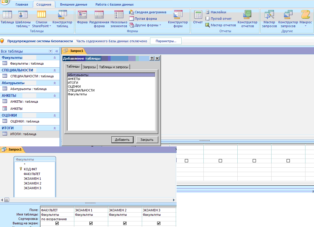Launch Конструктор таблиц

(x=62, y=19)
